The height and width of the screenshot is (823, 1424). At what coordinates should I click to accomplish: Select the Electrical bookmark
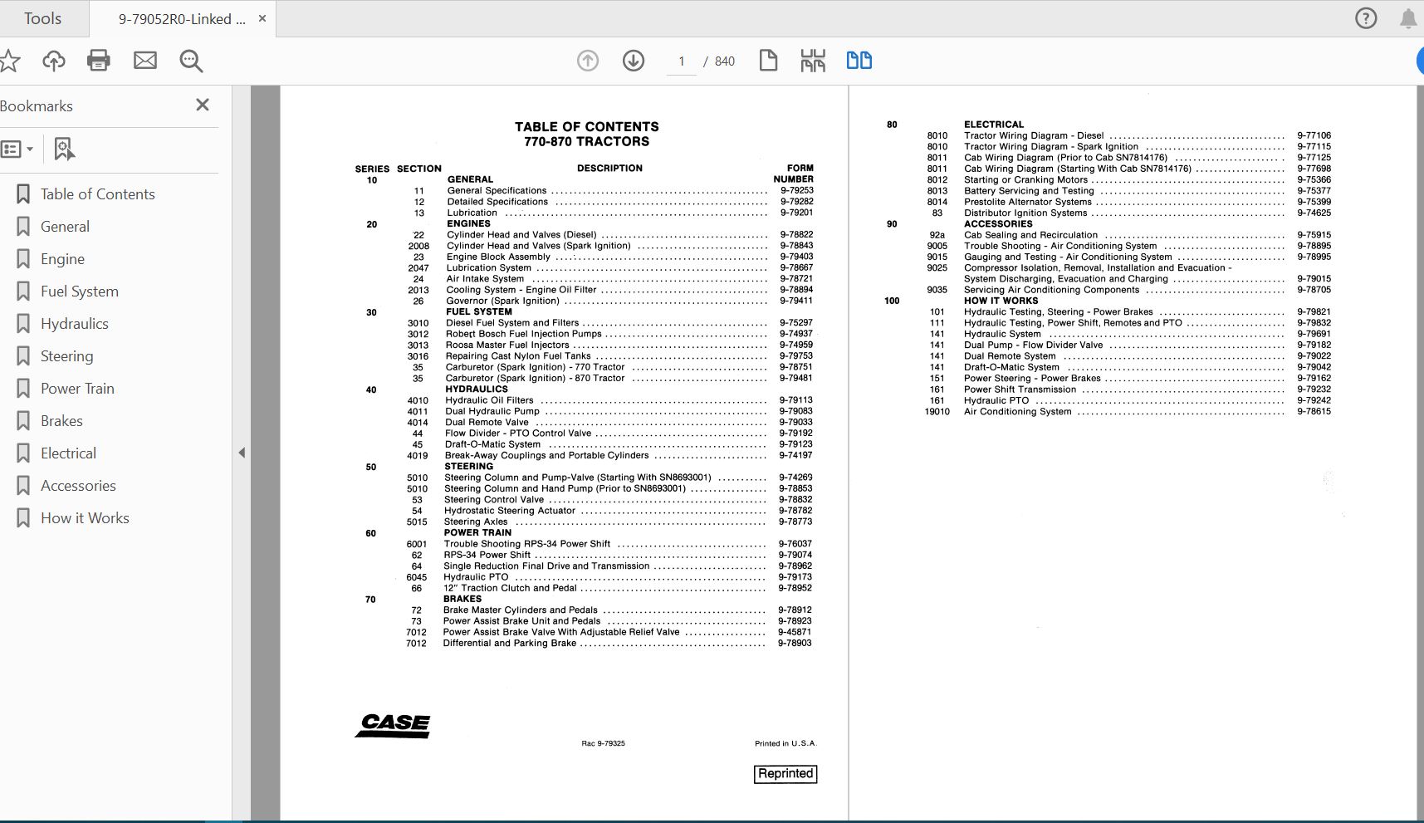(68, 453)
